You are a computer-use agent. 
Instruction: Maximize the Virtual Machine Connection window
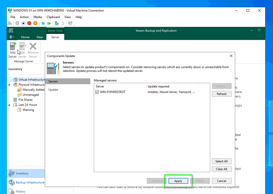tap(248, 10)
